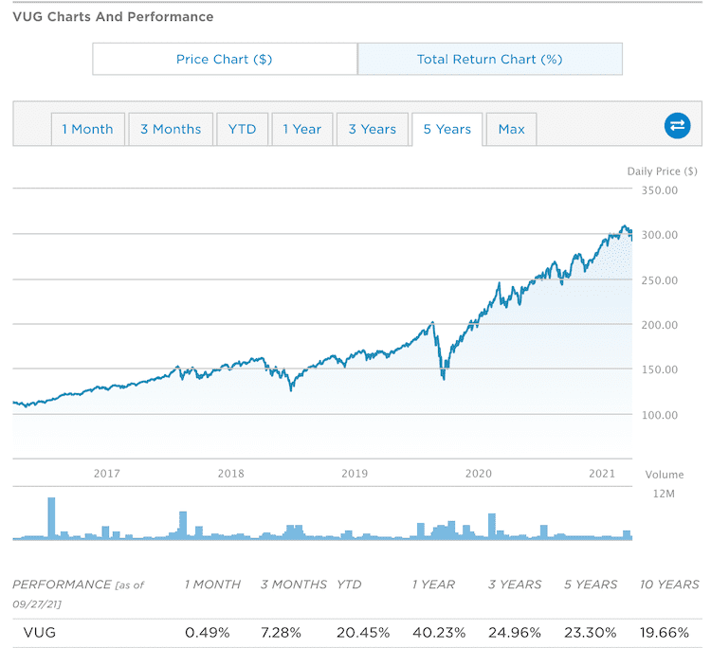The image size is (711, 648).
Task: Click the 1 YEAR column header
Action: pos(433,585)
